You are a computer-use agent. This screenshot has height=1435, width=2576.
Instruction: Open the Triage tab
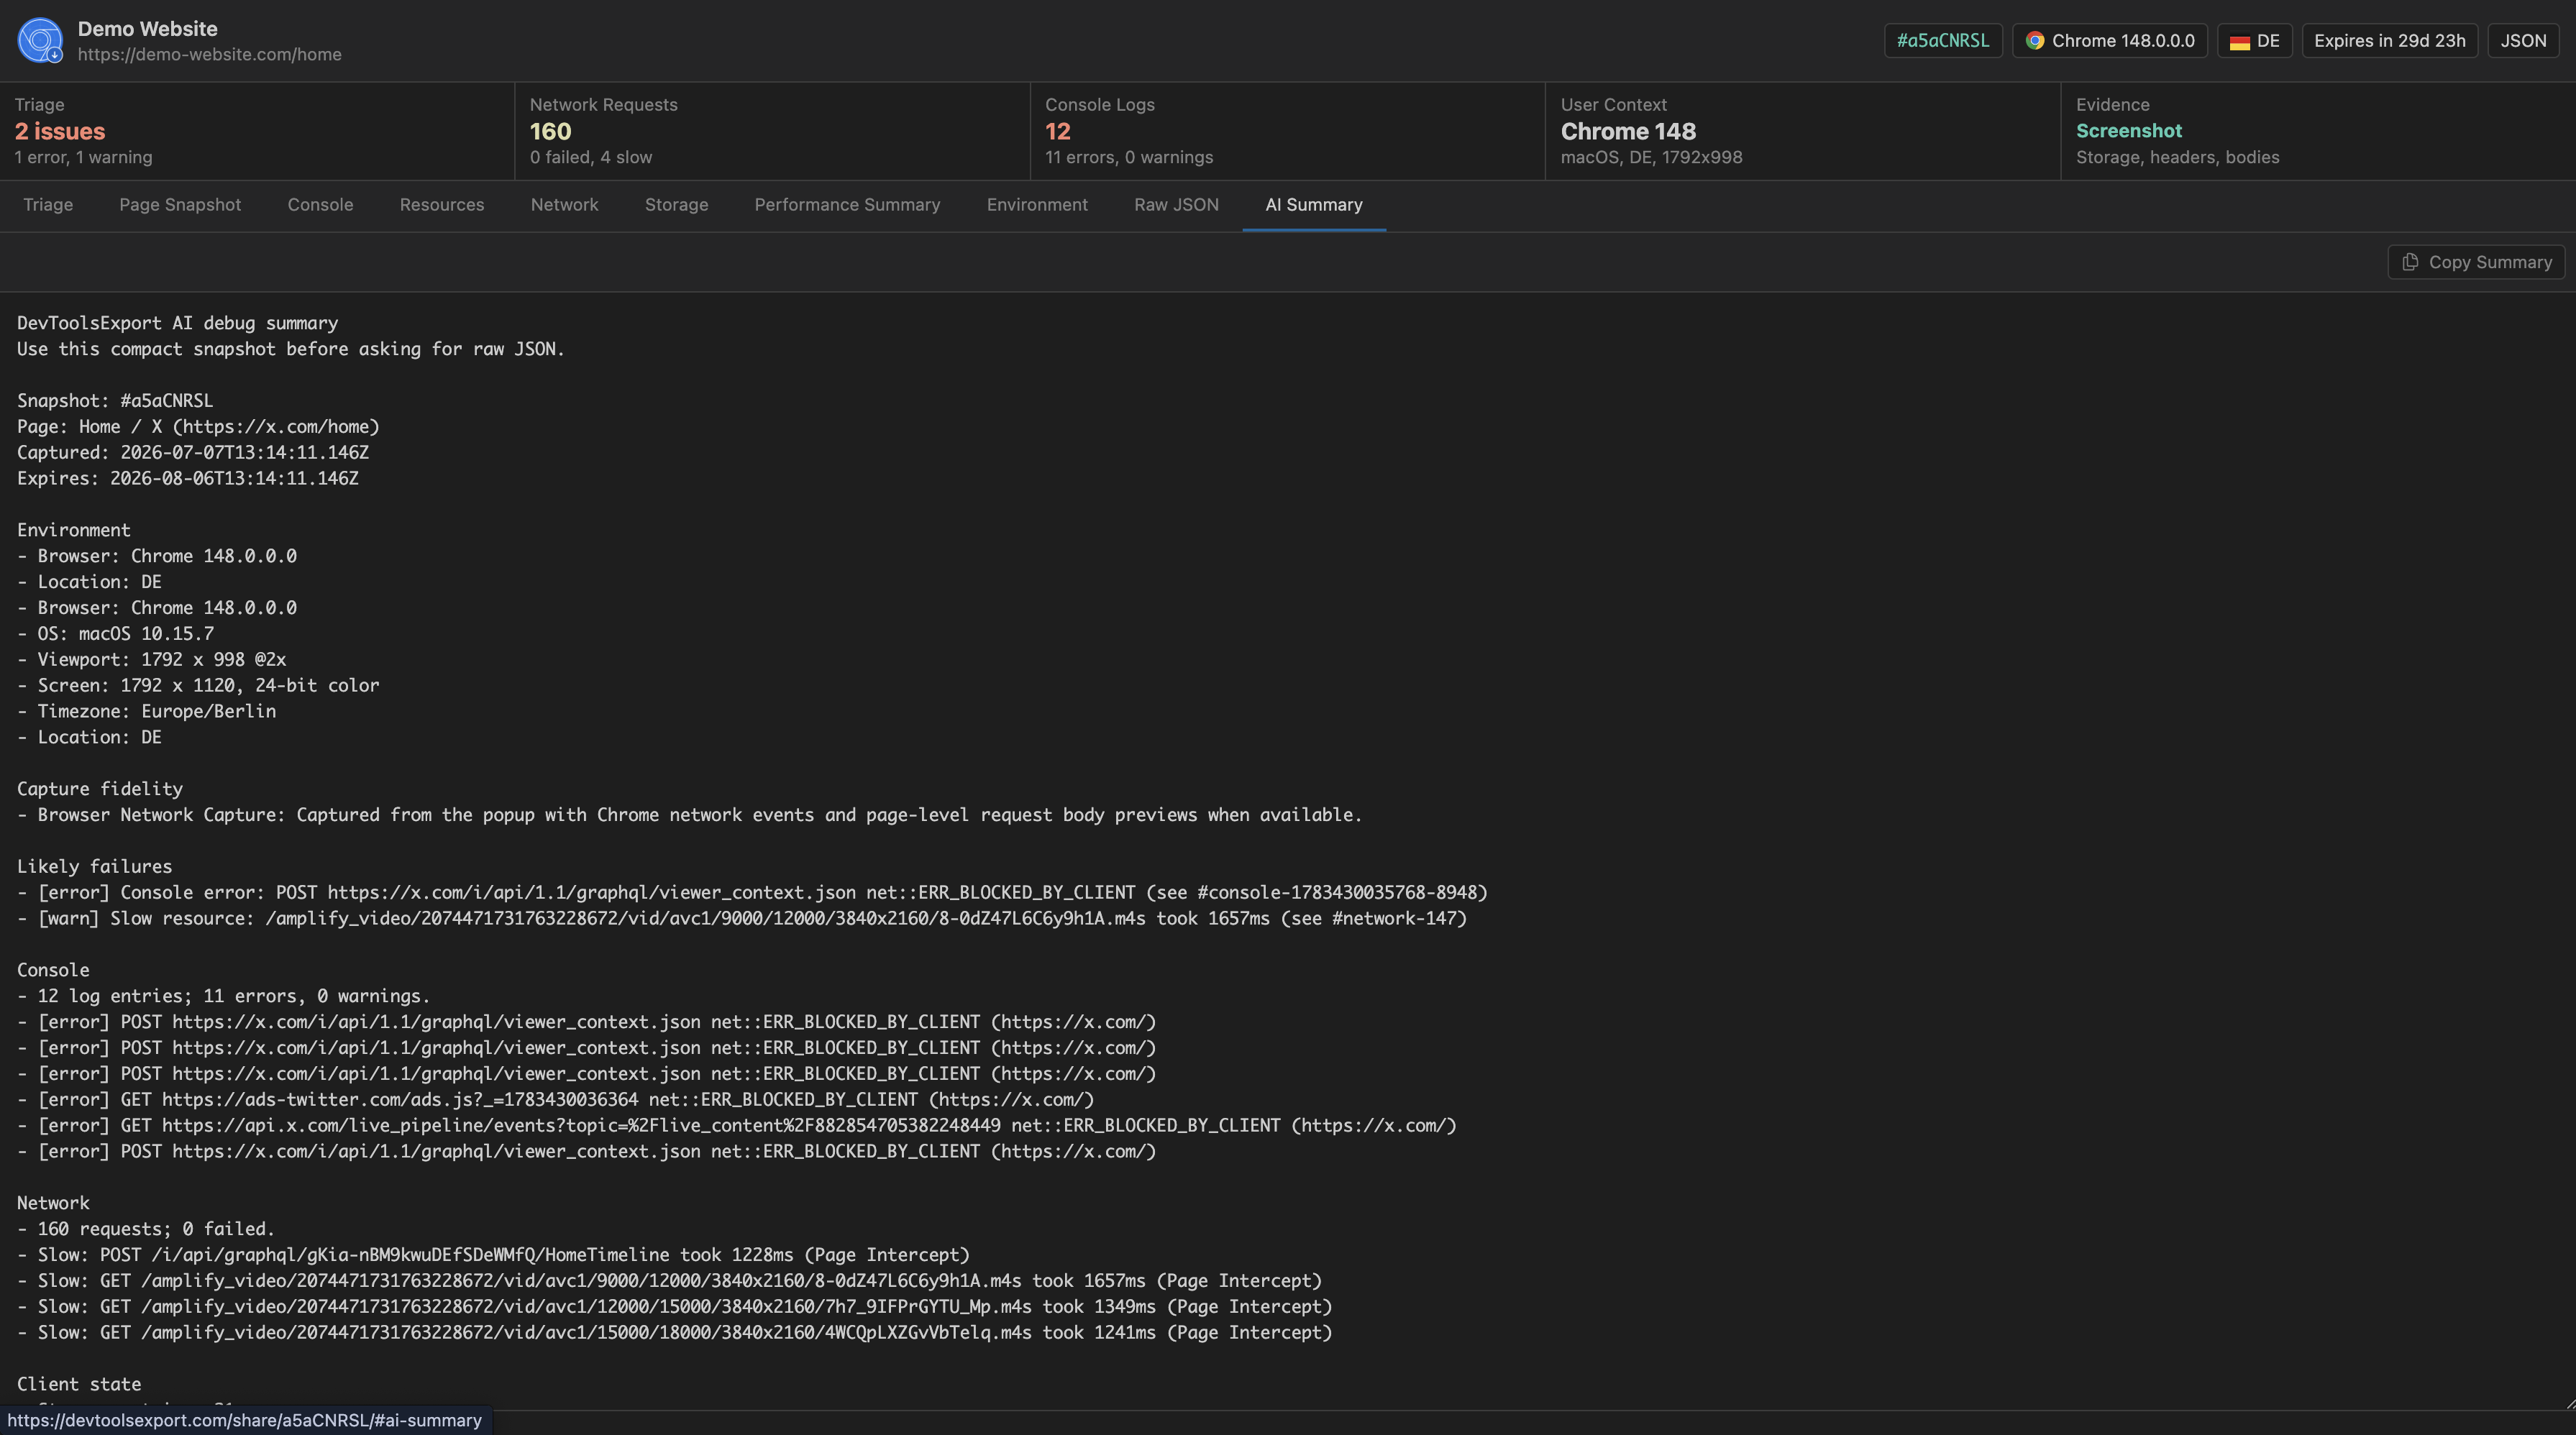(x=48, y=205)
